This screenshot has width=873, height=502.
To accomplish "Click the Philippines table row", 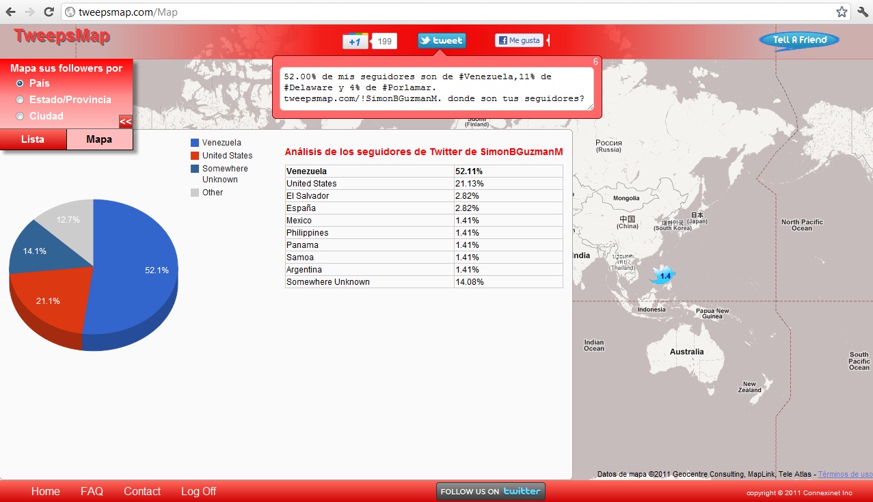I will [424, 233].
